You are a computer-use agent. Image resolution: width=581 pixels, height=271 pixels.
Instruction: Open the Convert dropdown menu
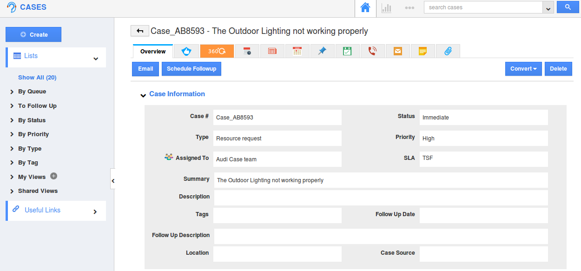pos(523,69)
